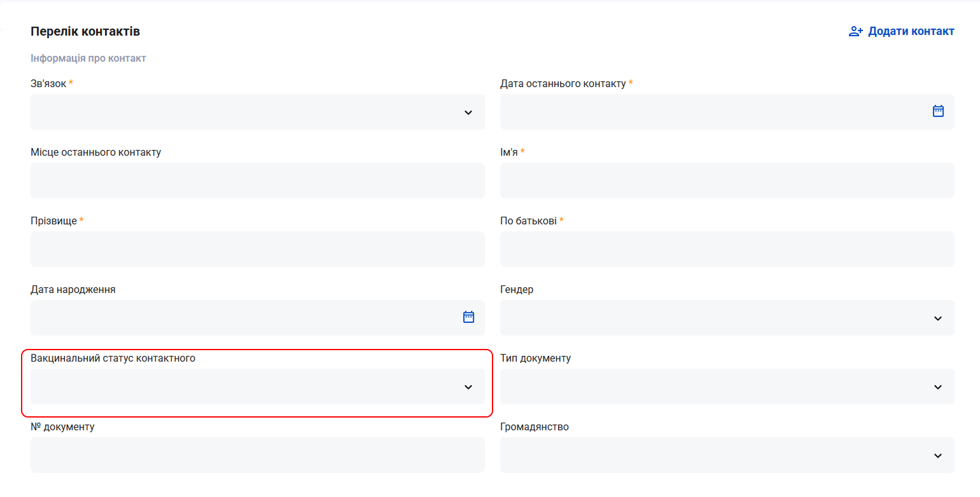Open the Вакцинальний статус контактного dropdown
This screenshot has height=497, width=980.
(x=258, y=386)
